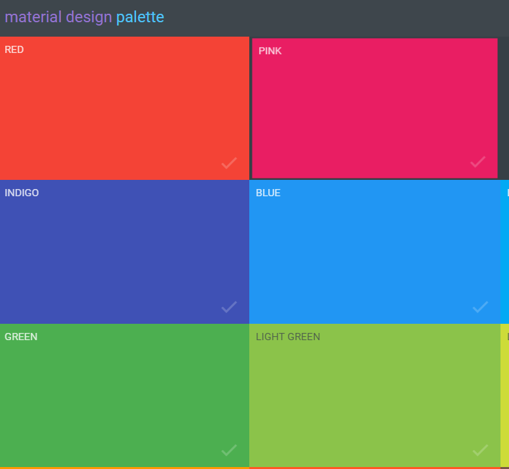The width and height of the screenshot is (509, 469).
Task: Pick the partially visible lime swatch
Action: [x=505, y=396]
